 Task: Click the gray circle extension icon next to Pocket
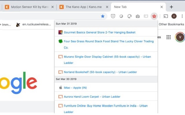coord(121,16)
